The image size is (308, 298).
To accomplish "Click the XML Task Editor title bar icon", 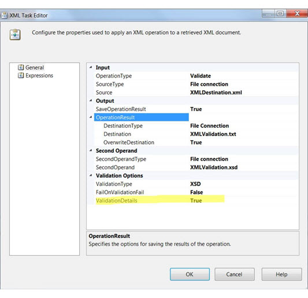I will (4, 16).
